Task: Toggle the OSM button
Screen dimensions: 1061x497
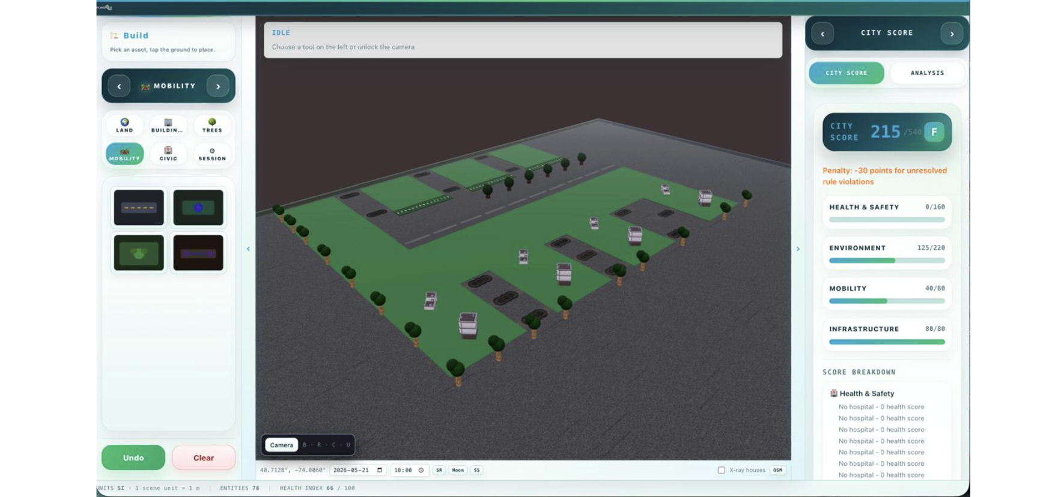Action: pos(777,470)
